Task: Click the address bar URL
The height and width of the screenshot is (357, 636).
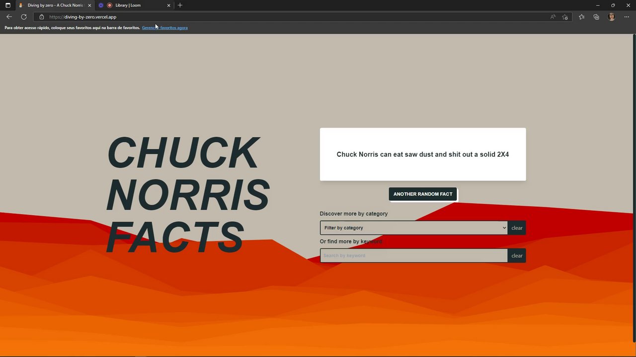Action: pos(82,17)
